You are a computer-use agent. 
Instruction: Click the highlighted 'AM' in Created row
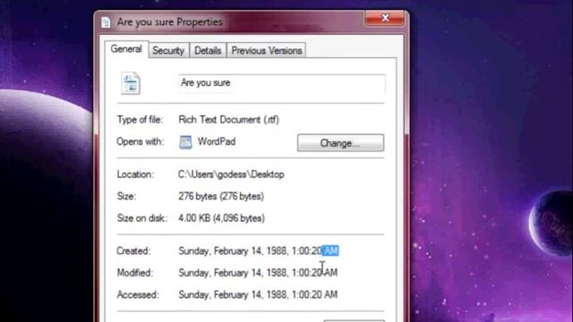330,250
